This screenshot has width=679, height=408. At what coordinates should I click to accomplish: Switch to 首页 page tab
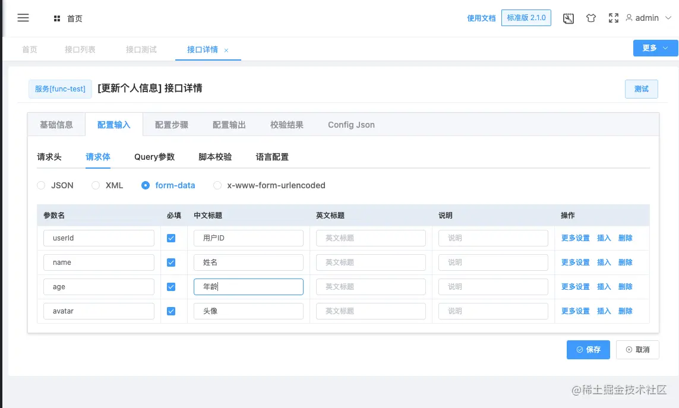tap(30, 49)
